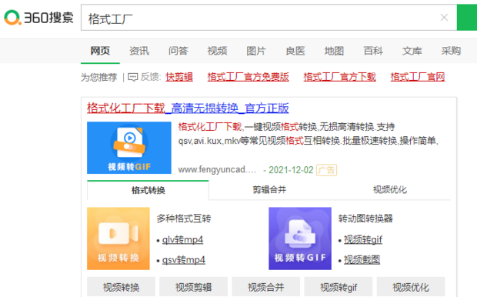Click the 反馈 feedback speech bubble icon

(133, 77)
